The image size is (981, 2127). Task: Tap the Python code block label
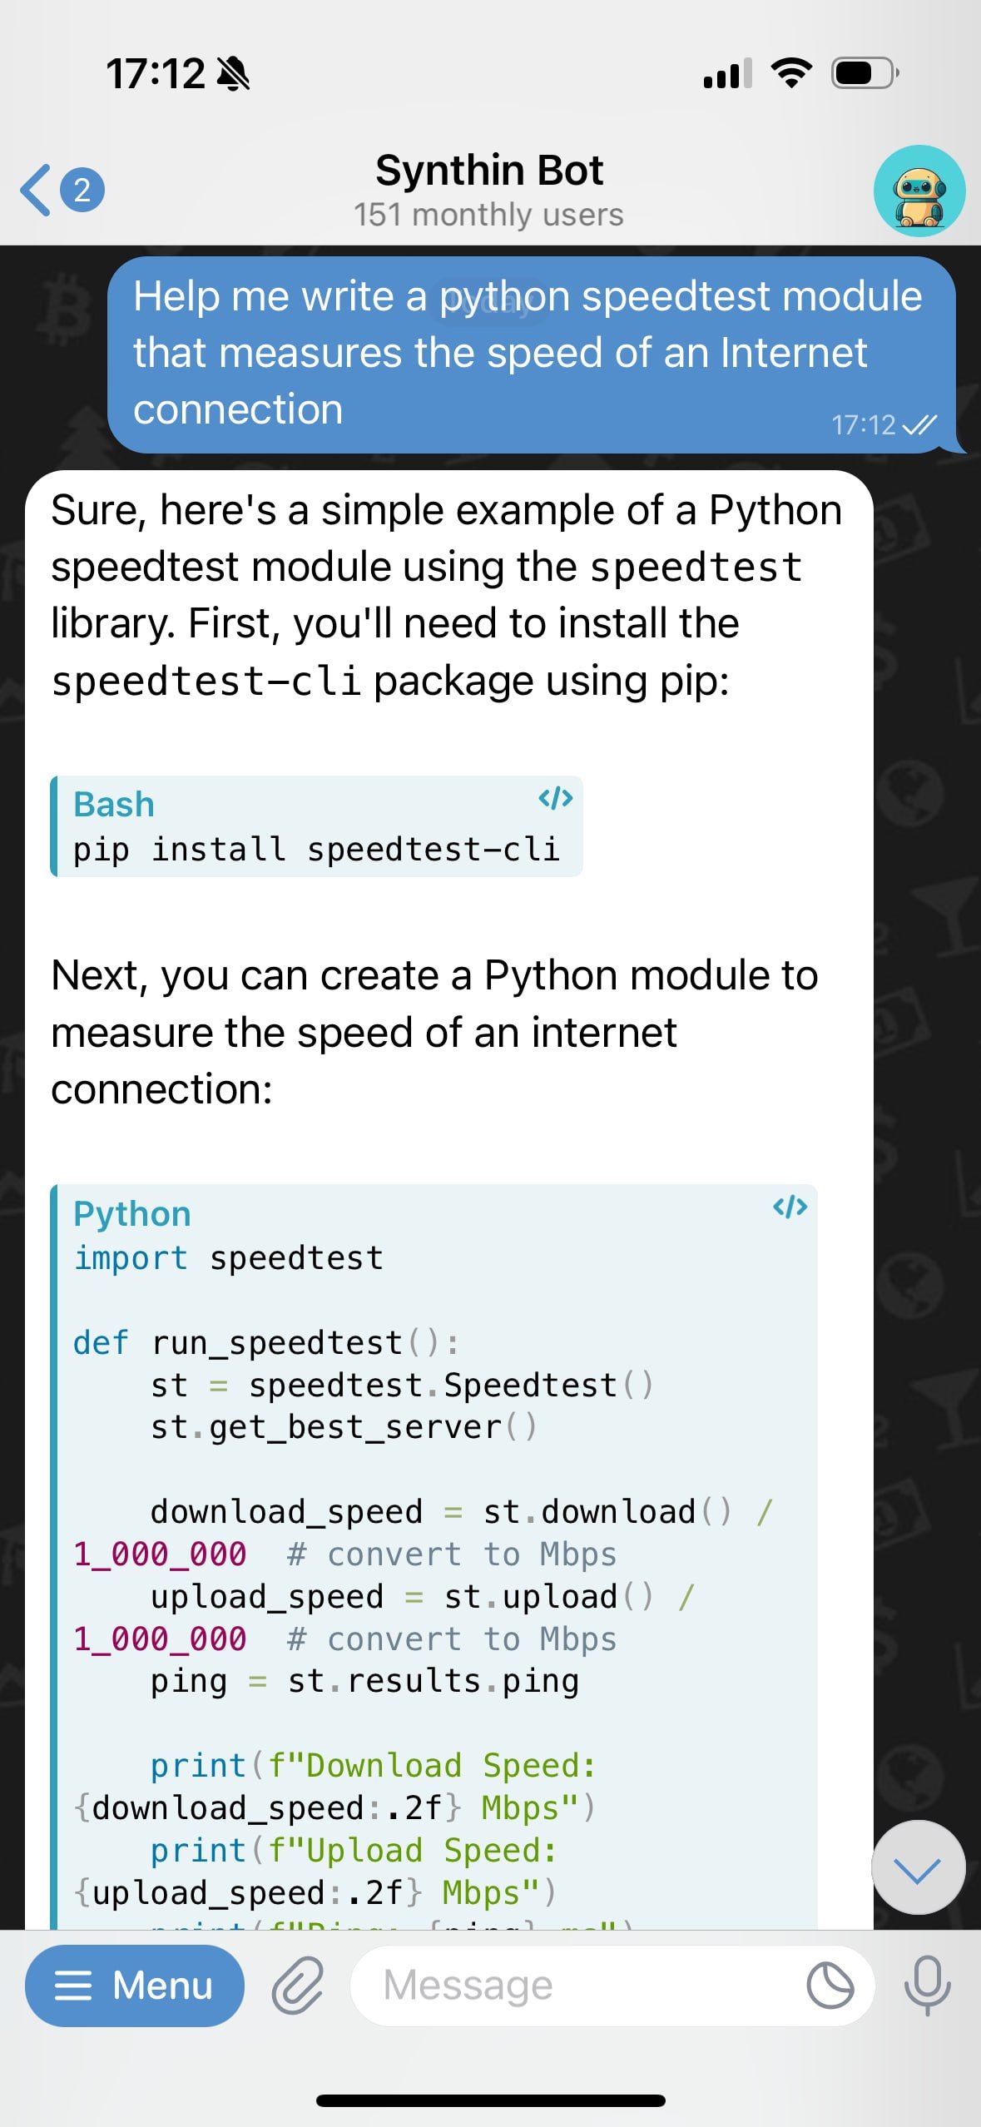click(132, 1214)
